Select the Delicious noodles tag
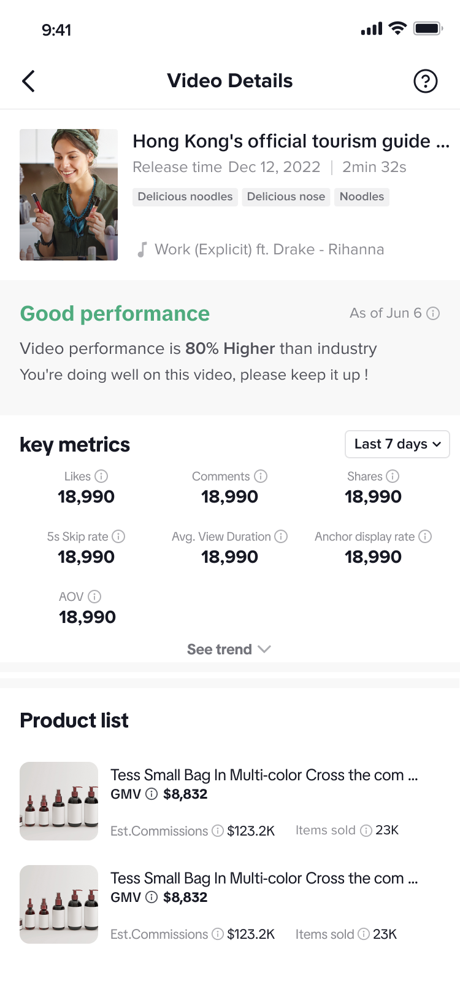The width and height of the screenshot is (460, 999). 185,197
